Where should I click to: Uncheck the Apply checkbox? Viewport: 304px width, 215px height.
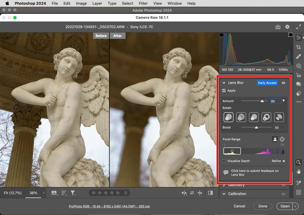(x=224, y=91)
